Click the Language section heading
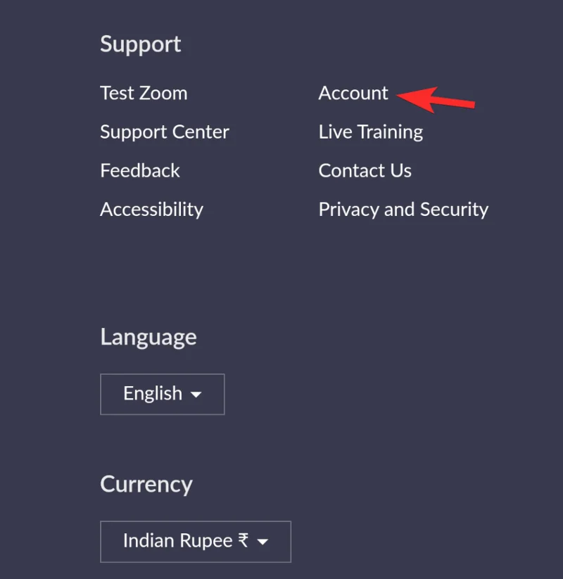Viewport: 563px width, 579px height. coord(148,336)
